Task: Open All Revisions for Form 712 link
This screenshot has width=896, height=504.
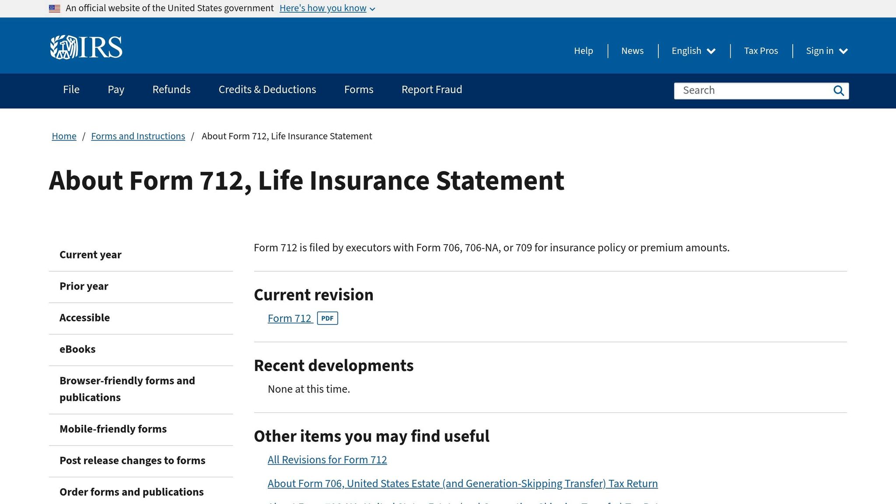Action: (327, 460)
